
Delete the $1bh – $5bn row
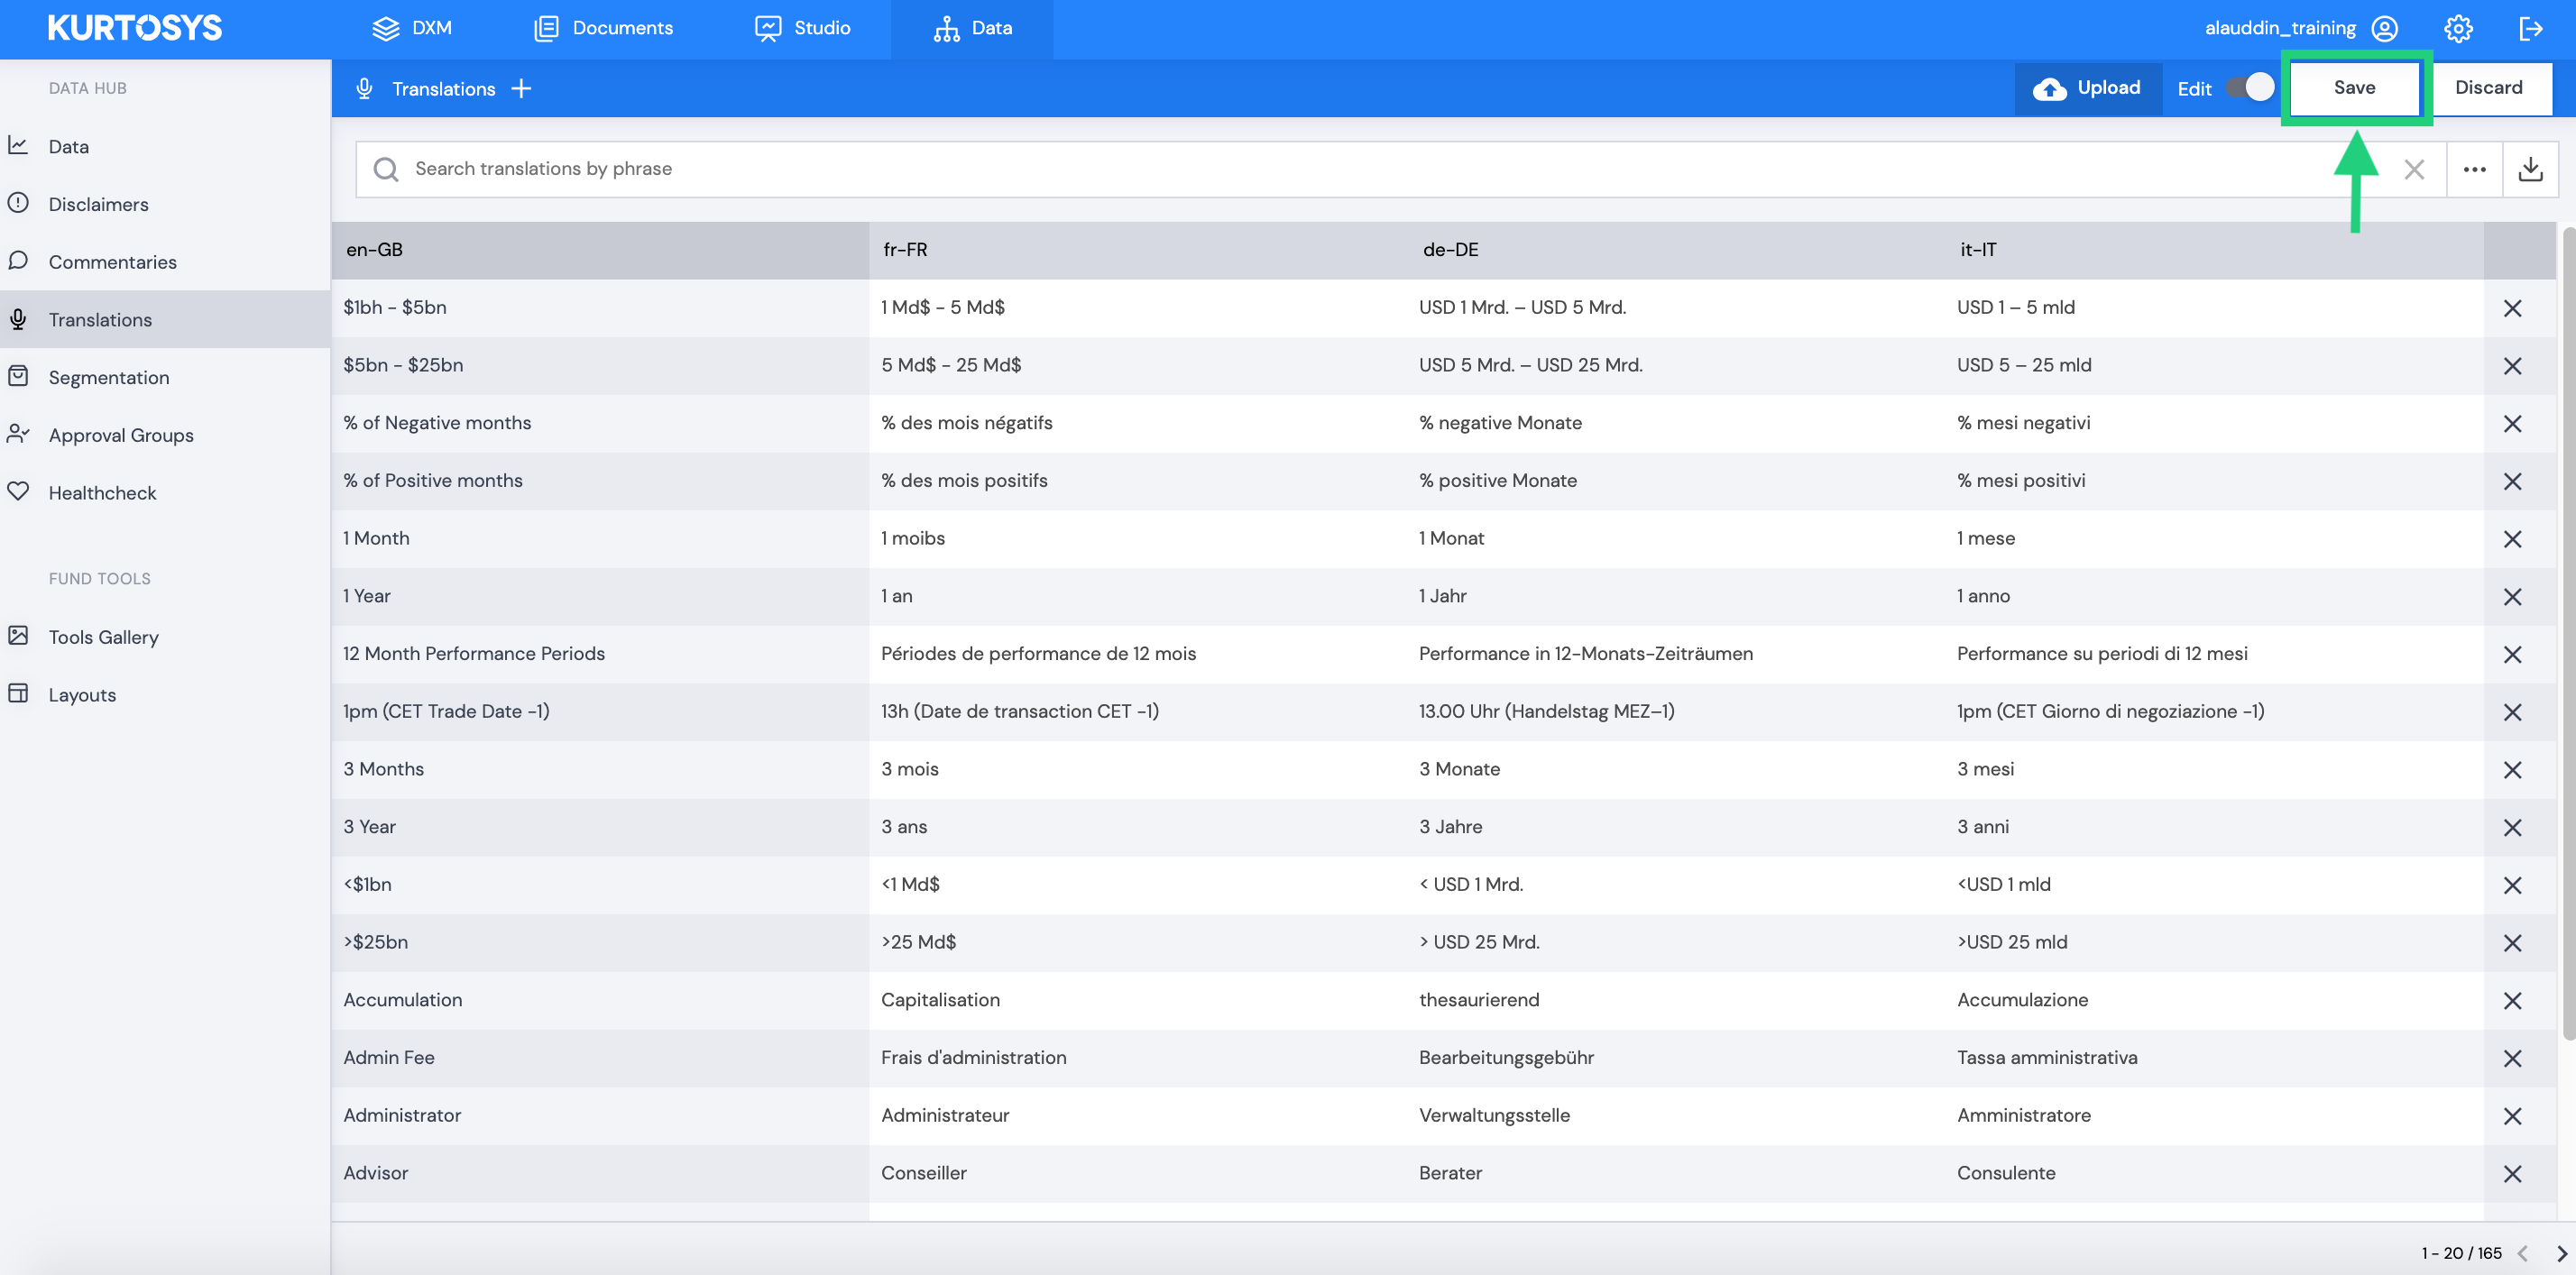[2512, 308]
